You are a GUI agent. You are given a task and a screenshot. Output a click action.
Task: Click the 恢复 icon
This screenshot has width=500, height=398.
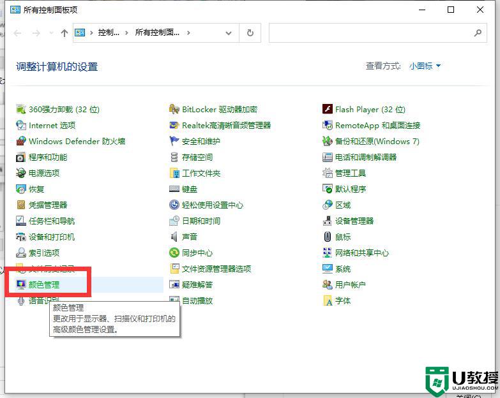pyautogui.click(x=20, y=189)
